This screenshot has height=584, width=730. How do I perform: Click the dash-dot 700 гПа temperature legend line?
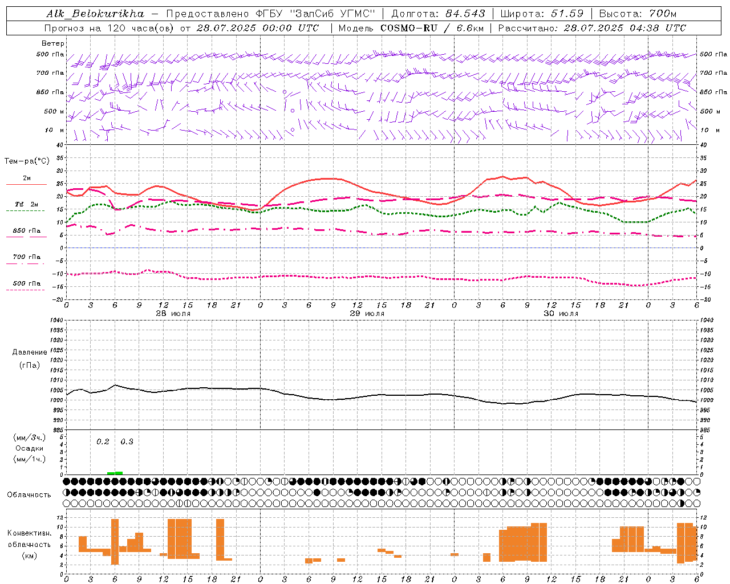point(25,263)
